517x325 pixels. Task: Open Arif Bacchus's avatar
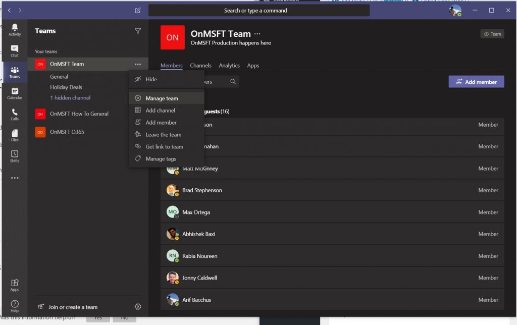click(173, 300)
